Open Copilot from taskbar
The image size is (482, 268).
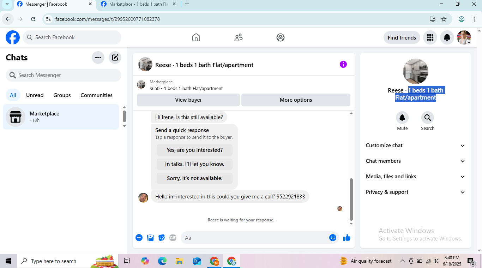[145, 261]
